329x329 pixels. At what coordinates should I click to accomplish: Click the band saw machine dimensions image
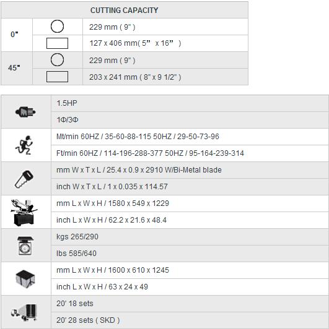click(24, 212)
